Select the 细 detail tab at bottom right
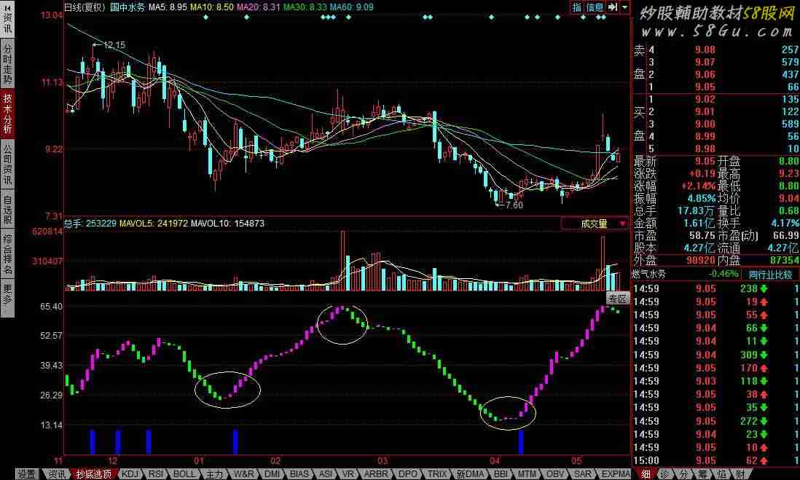Image resolution: width=800 pixels, height=480 pixels. (x=646, y=474)
